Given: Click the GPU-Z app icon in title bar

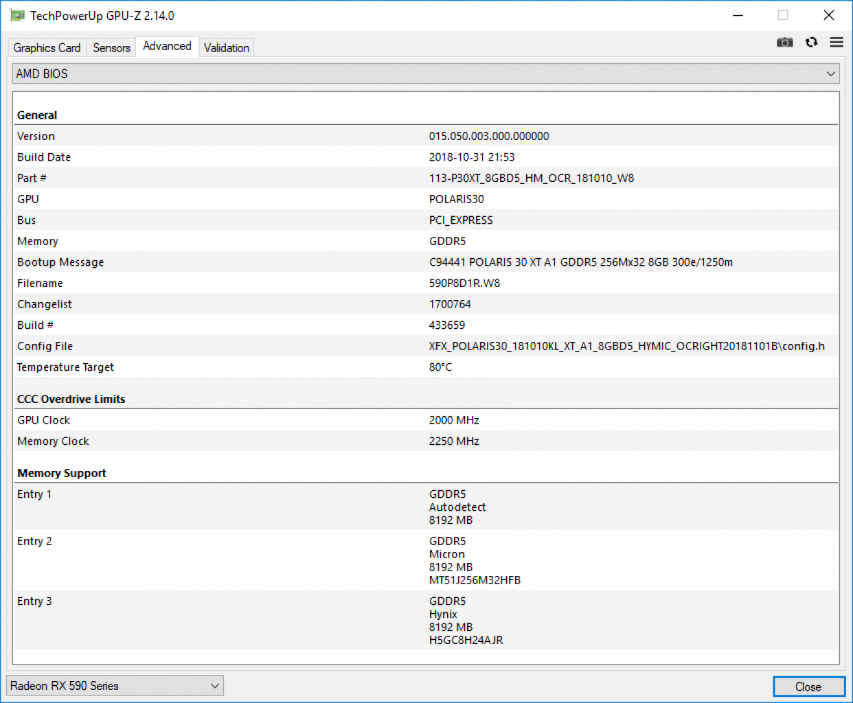Looking at the screenshot, I should tap(17, 15).
